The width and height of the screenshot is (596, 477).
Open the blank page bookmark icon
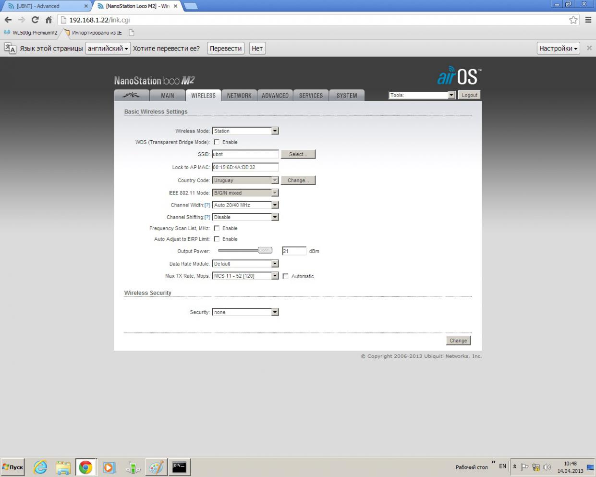132,33
